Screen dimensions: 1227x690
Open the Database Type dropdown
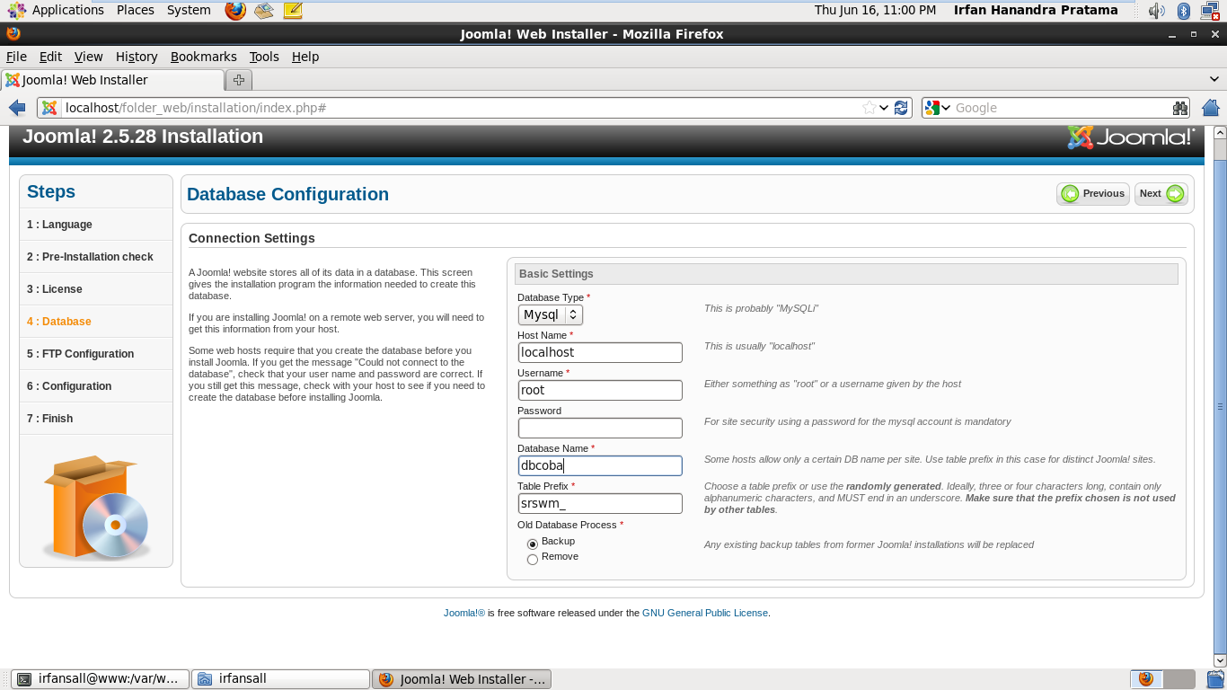pyautogui.click(x=551, y=314)
